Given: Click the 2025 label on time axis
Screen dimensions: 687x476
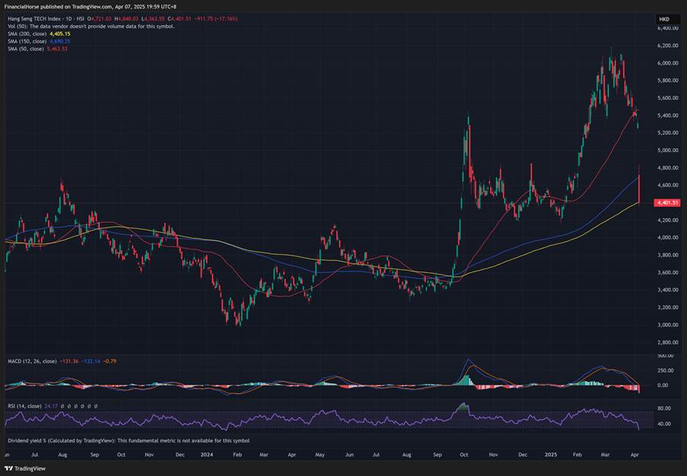Looking at the screenshot, I should [549, 454].
